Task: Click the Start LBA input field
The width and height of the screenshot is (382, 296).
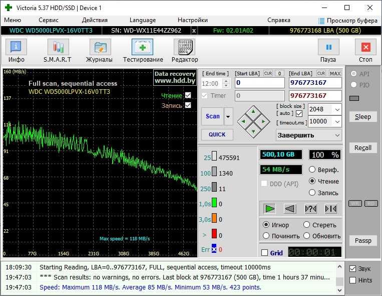Action: (259, 83)
